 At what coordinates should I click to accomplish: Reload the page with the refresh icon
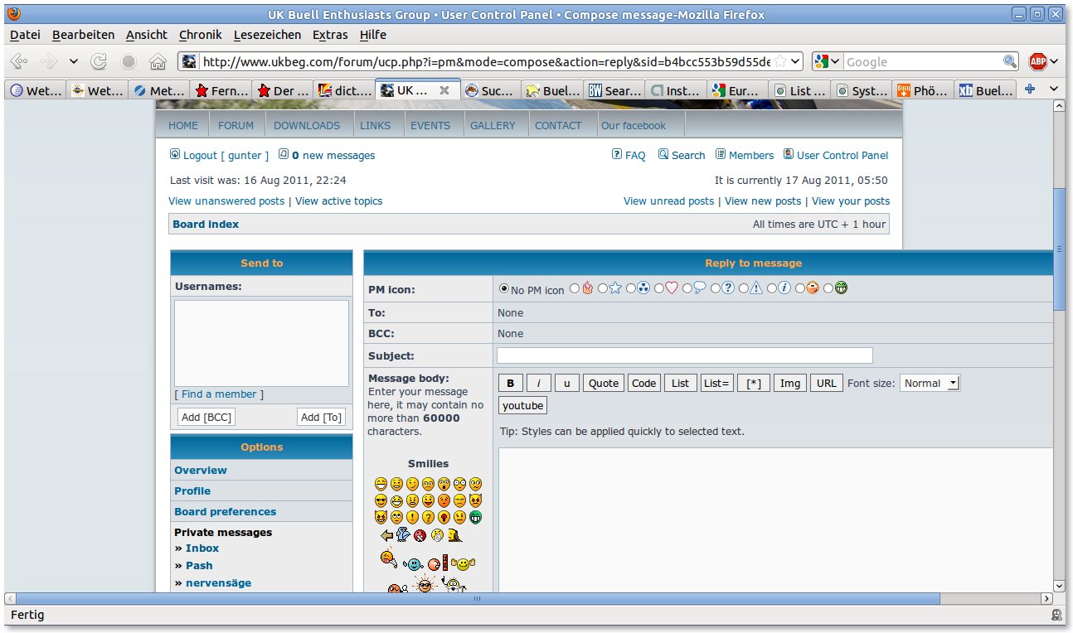coord(99,62)
